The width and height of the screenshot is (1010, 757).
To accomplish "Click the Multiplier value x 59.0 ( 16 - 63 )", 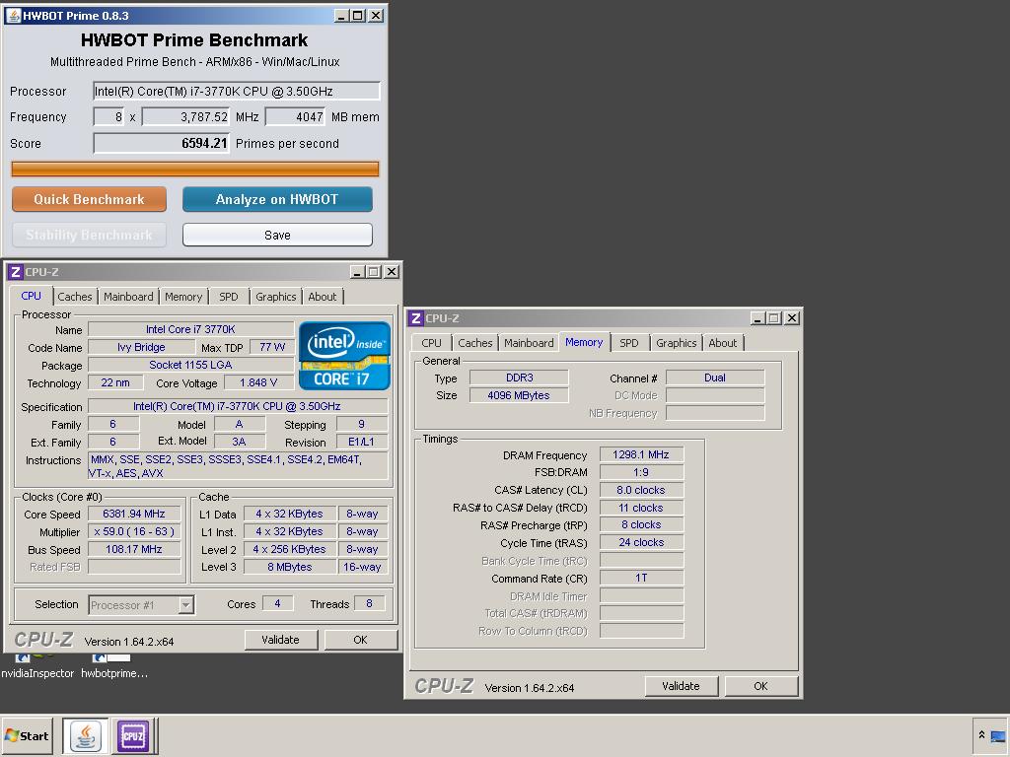I will click(x=134, y=531).
